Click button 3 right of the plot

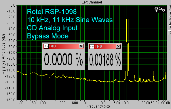coord(170,23)
